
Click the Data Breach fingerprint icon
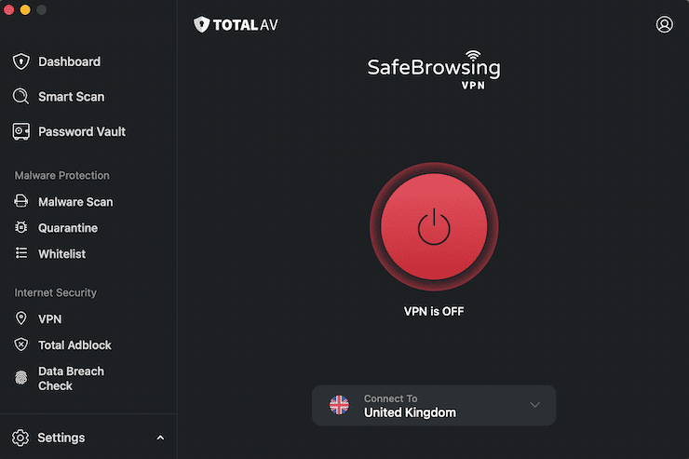[21, 378]
